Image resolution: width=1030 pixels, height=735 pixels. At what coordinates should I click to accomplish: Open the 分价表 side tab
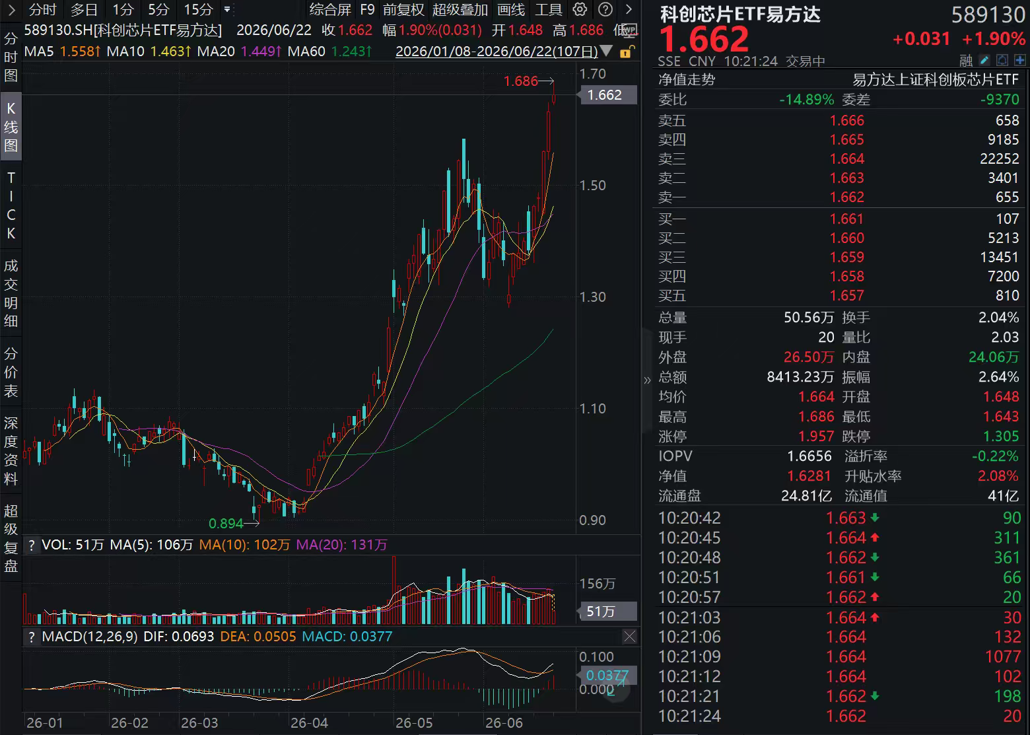point(11,372)
